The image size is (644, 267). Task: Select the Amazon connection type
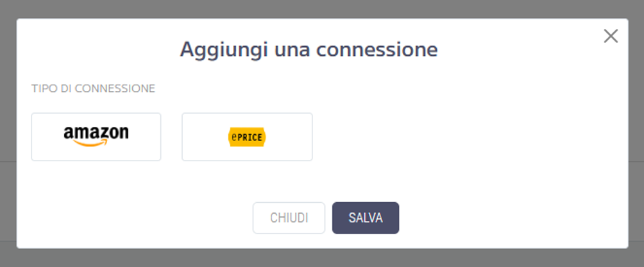(x=96, y=137)
